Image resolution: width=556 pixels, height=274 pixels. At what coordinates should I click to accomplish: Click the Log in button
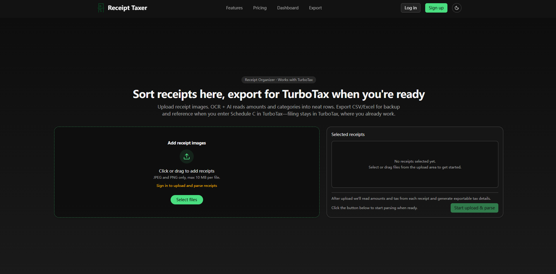tap(410, 8)
